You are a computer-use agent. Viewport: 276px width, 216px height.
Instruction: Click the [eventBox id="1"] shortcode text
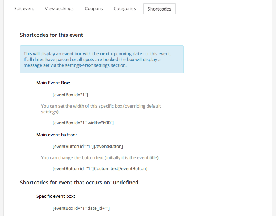pos(70,95)
